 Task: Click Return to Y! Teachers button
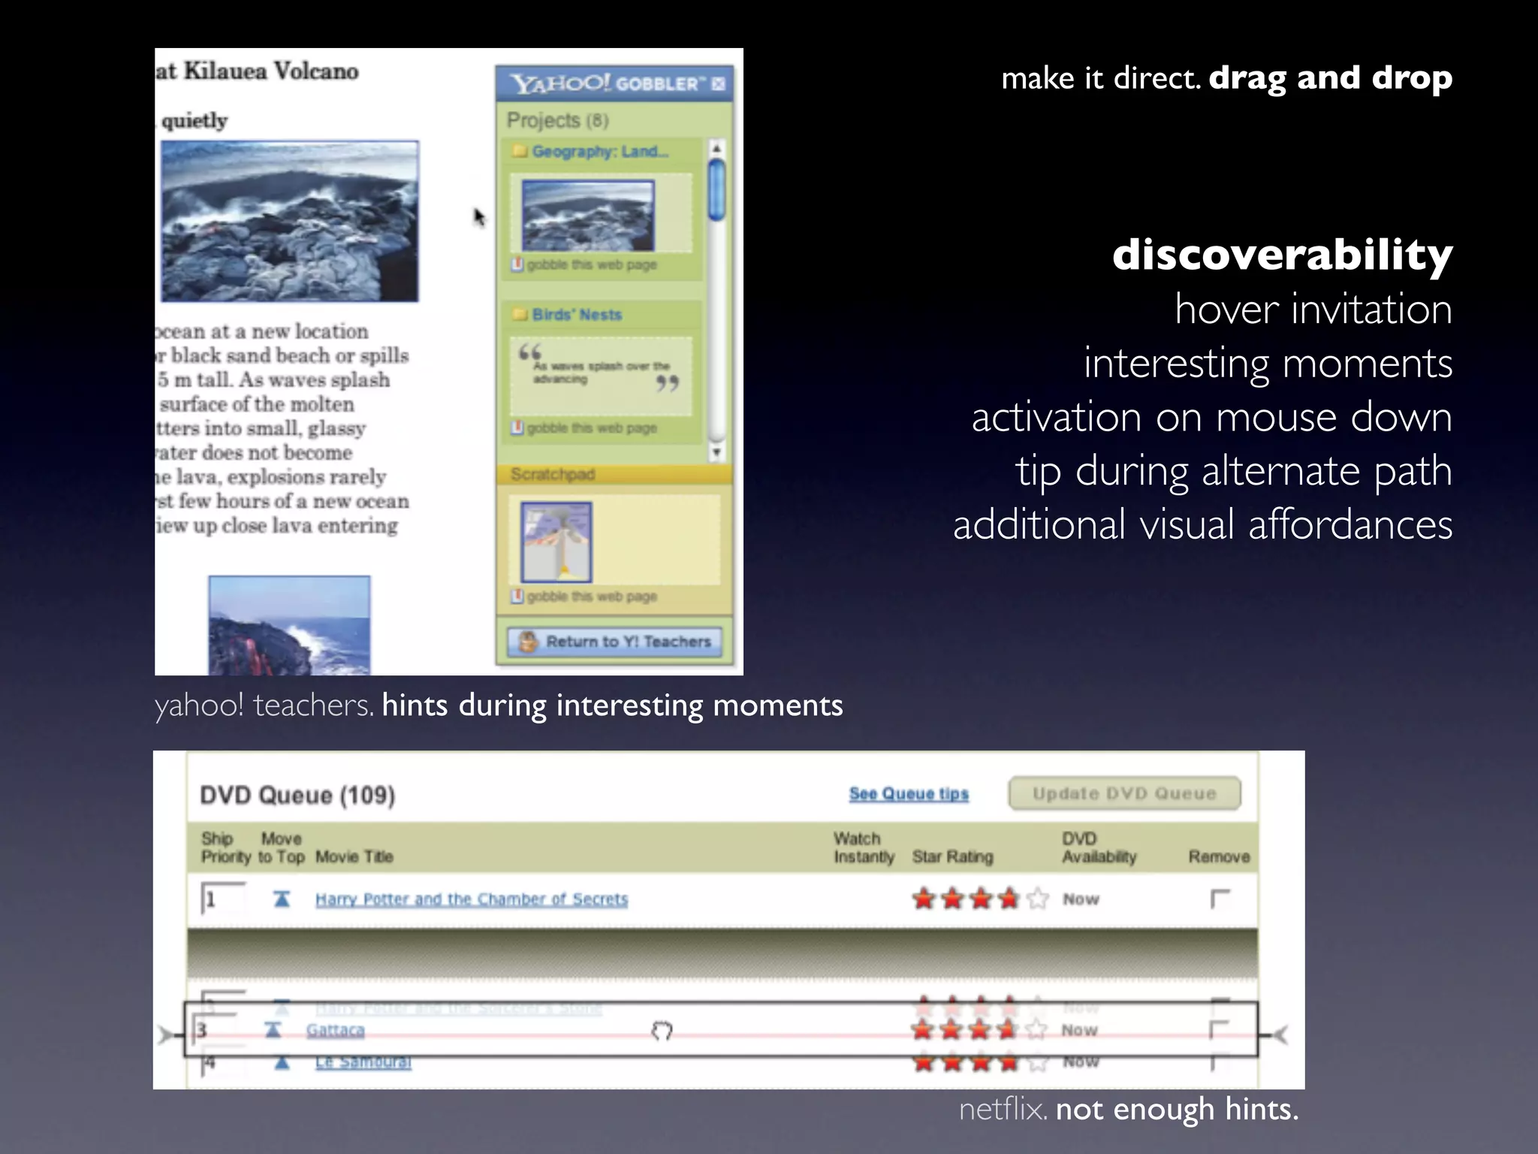(x=614, y=642)
